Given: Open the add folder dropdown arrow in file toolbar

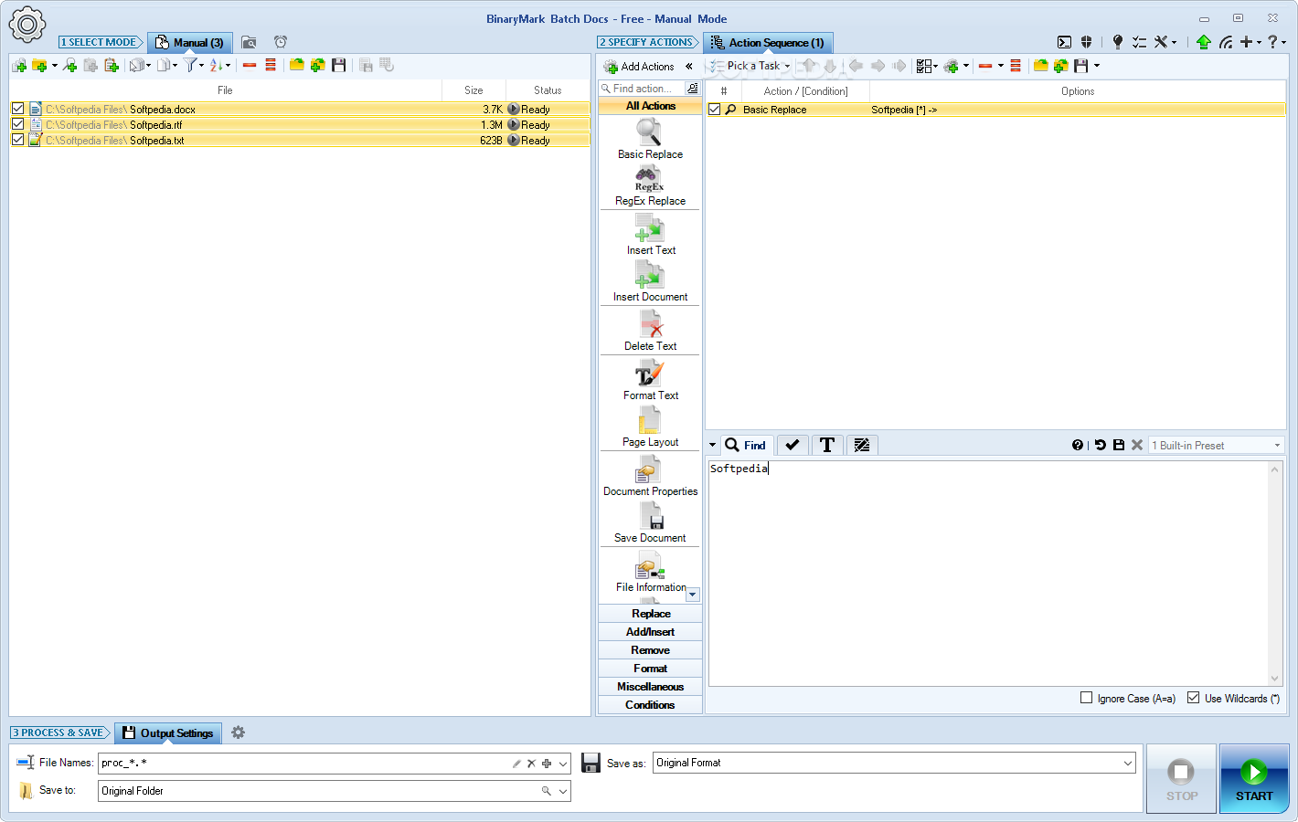Looking at the screenshot, I should [55, 66].
